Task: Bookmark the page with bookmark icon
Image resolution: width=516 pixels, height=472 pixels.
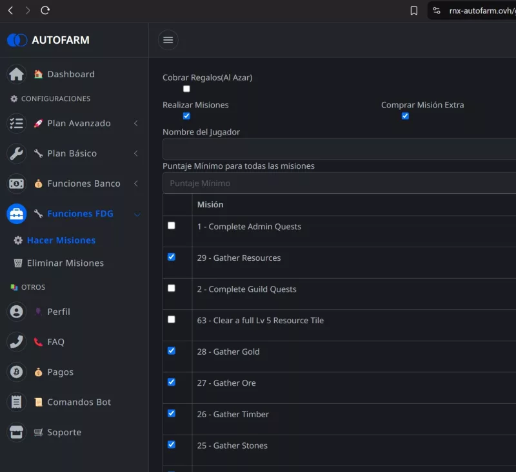Action: point(414,11)
